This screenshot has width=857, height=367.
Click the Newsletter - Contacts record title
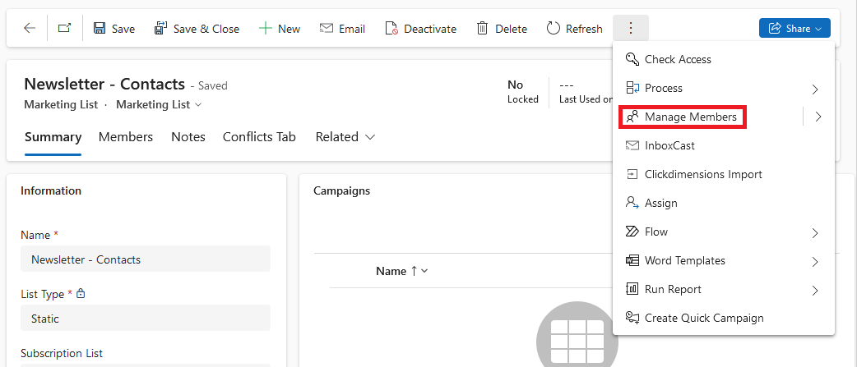pyautogui.click(x=104, y=84)
